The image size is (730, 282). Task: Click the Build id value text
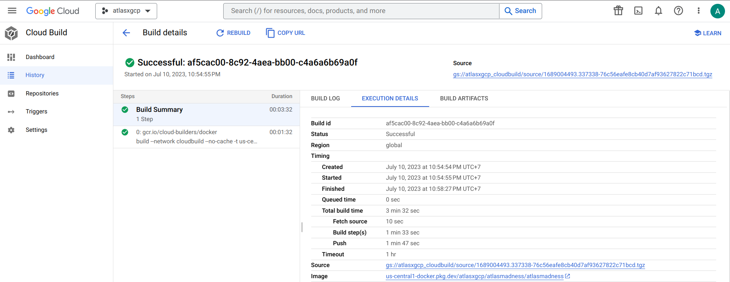click(x=440, y=123)
